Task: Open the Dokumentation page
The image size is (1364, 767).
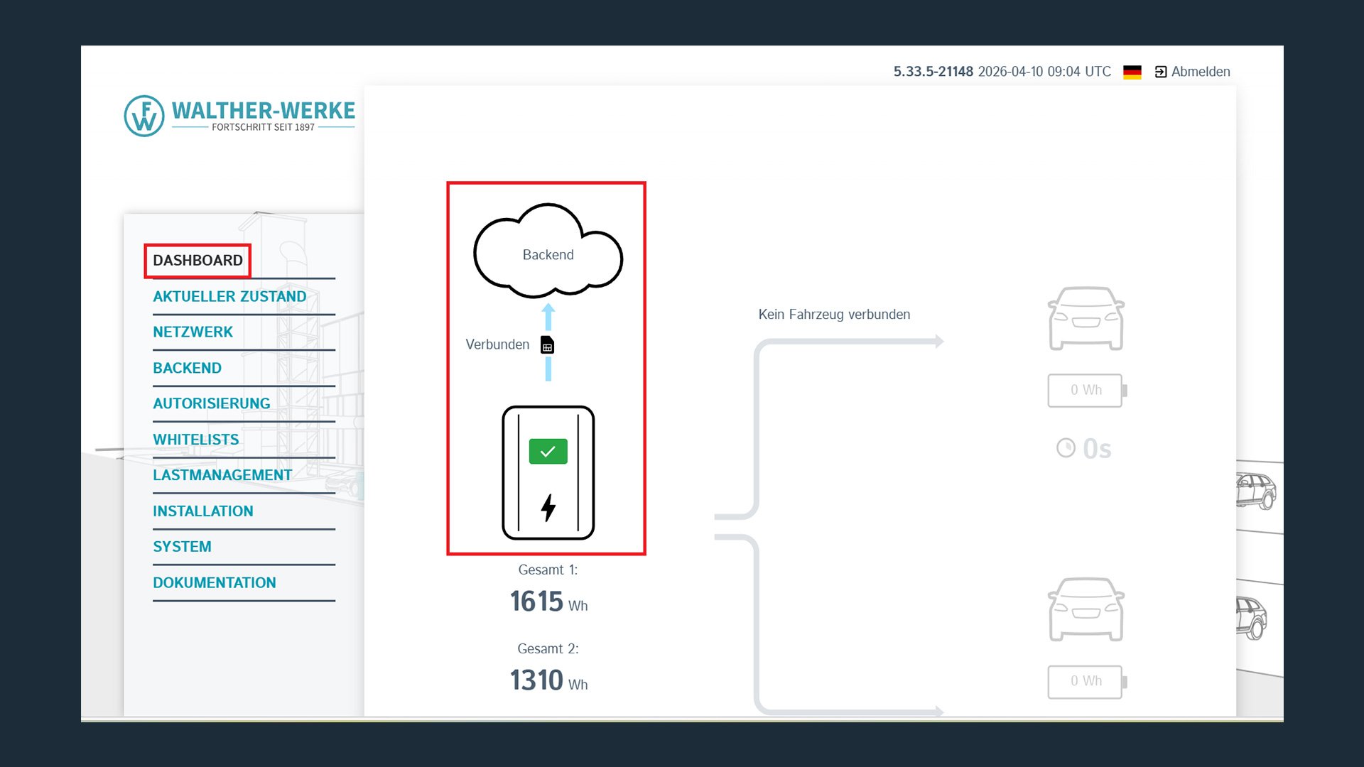Action: pos(214,583)
